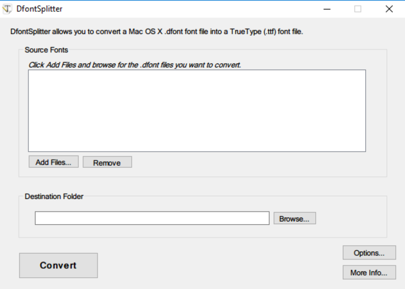Click inside the empty source fonts list

(196, 111)
